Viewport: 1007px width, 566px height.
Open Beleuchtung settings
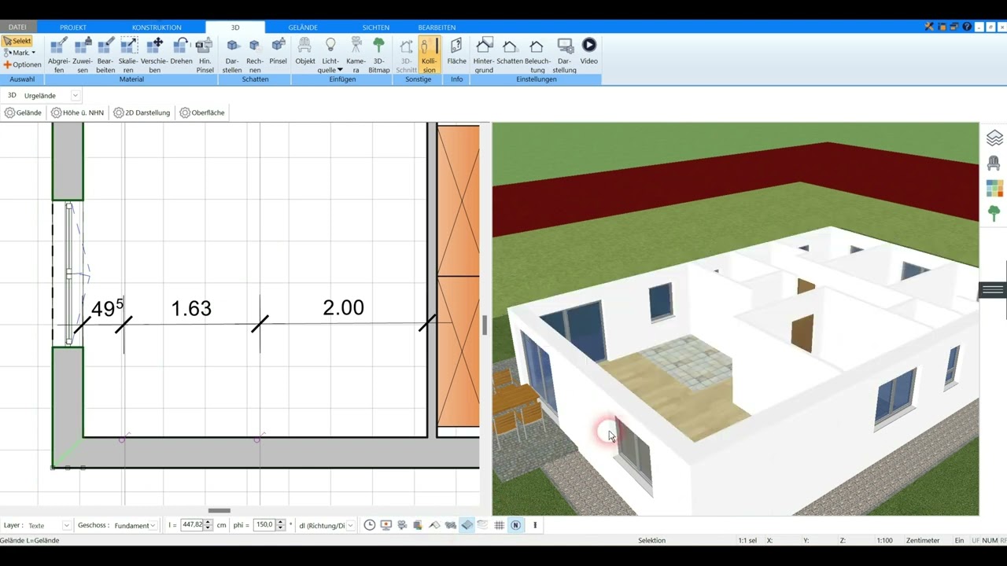click(537, 55)
